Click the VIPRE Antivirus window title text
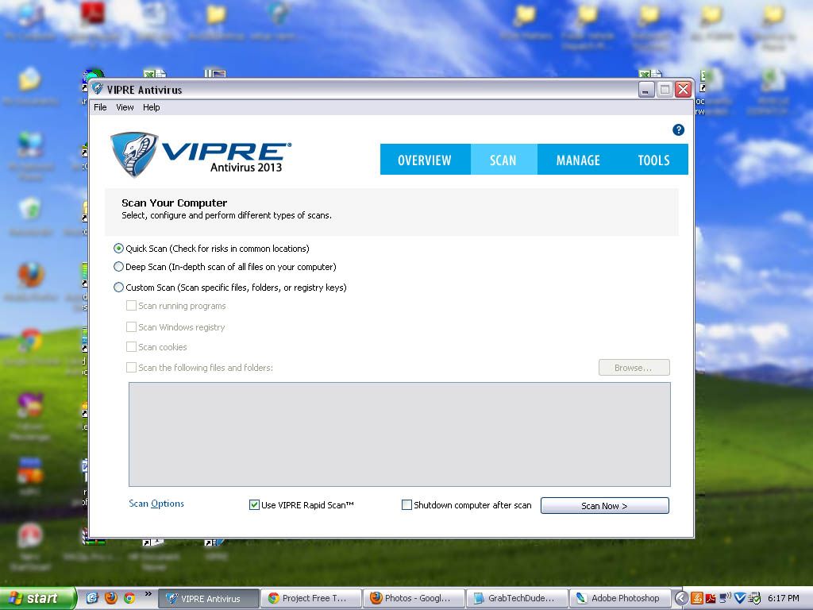This screenshot has width=813, height=610. click(144, 90)
